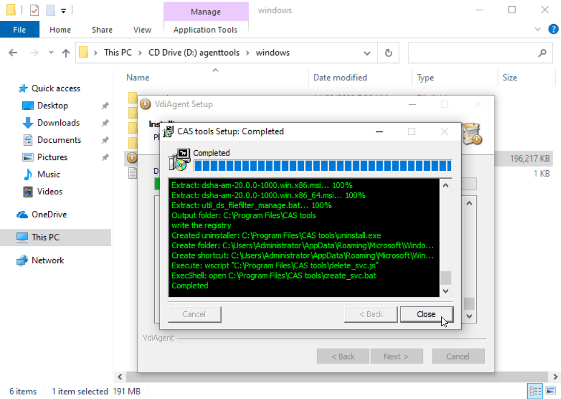
Task: Select the Manage contextual tab
Action: click(x=206, y=12)
